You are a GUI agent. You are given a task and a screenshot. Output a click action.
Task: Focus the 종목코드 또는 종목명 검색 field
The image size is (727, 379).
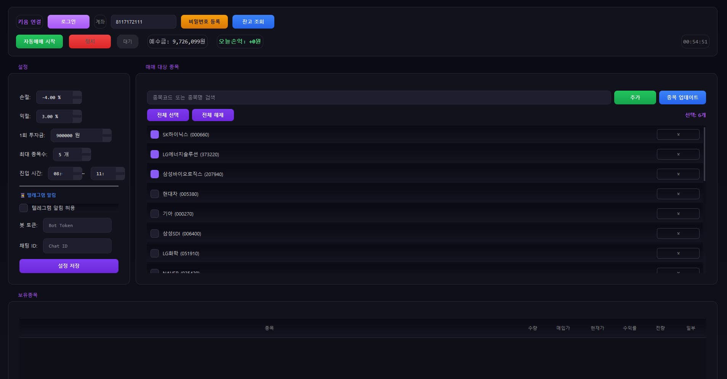pyautogui.click(x=379, y=98)
